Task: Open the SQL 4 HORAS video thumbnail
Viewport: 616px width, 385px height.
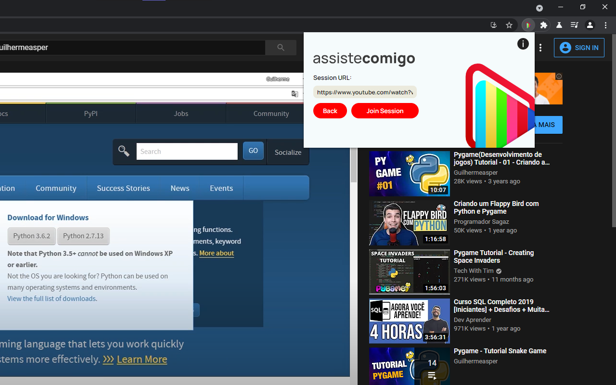Action: 410,321
